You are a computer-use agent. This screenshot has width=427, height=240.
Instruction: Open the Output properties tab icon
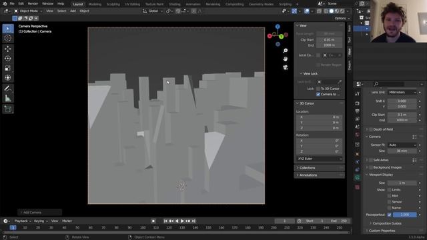[x=358, y=111]
